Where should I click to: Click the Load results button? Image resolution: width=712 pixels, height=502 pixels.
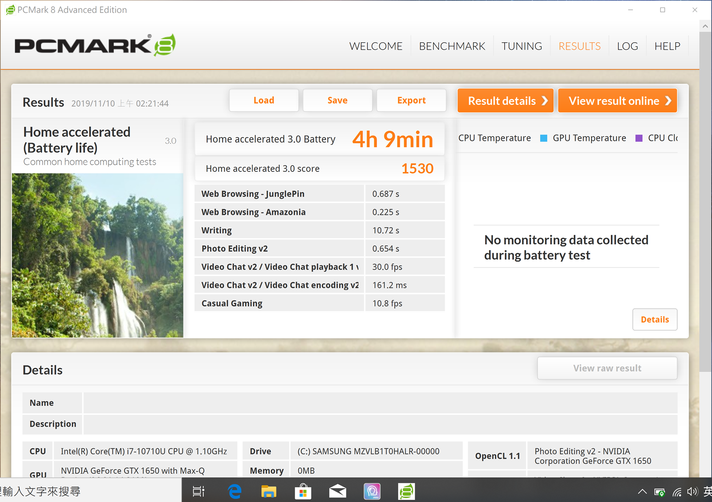(x=264, y=101)
